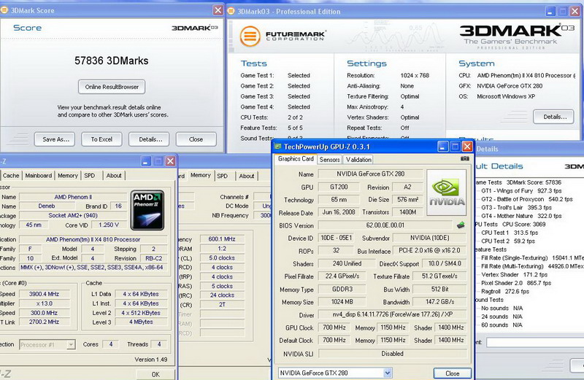The width and height of the screenshot is (584, 380).
Task: Click the 3DMark Score window title icon
Action: [x=4, y=10]
